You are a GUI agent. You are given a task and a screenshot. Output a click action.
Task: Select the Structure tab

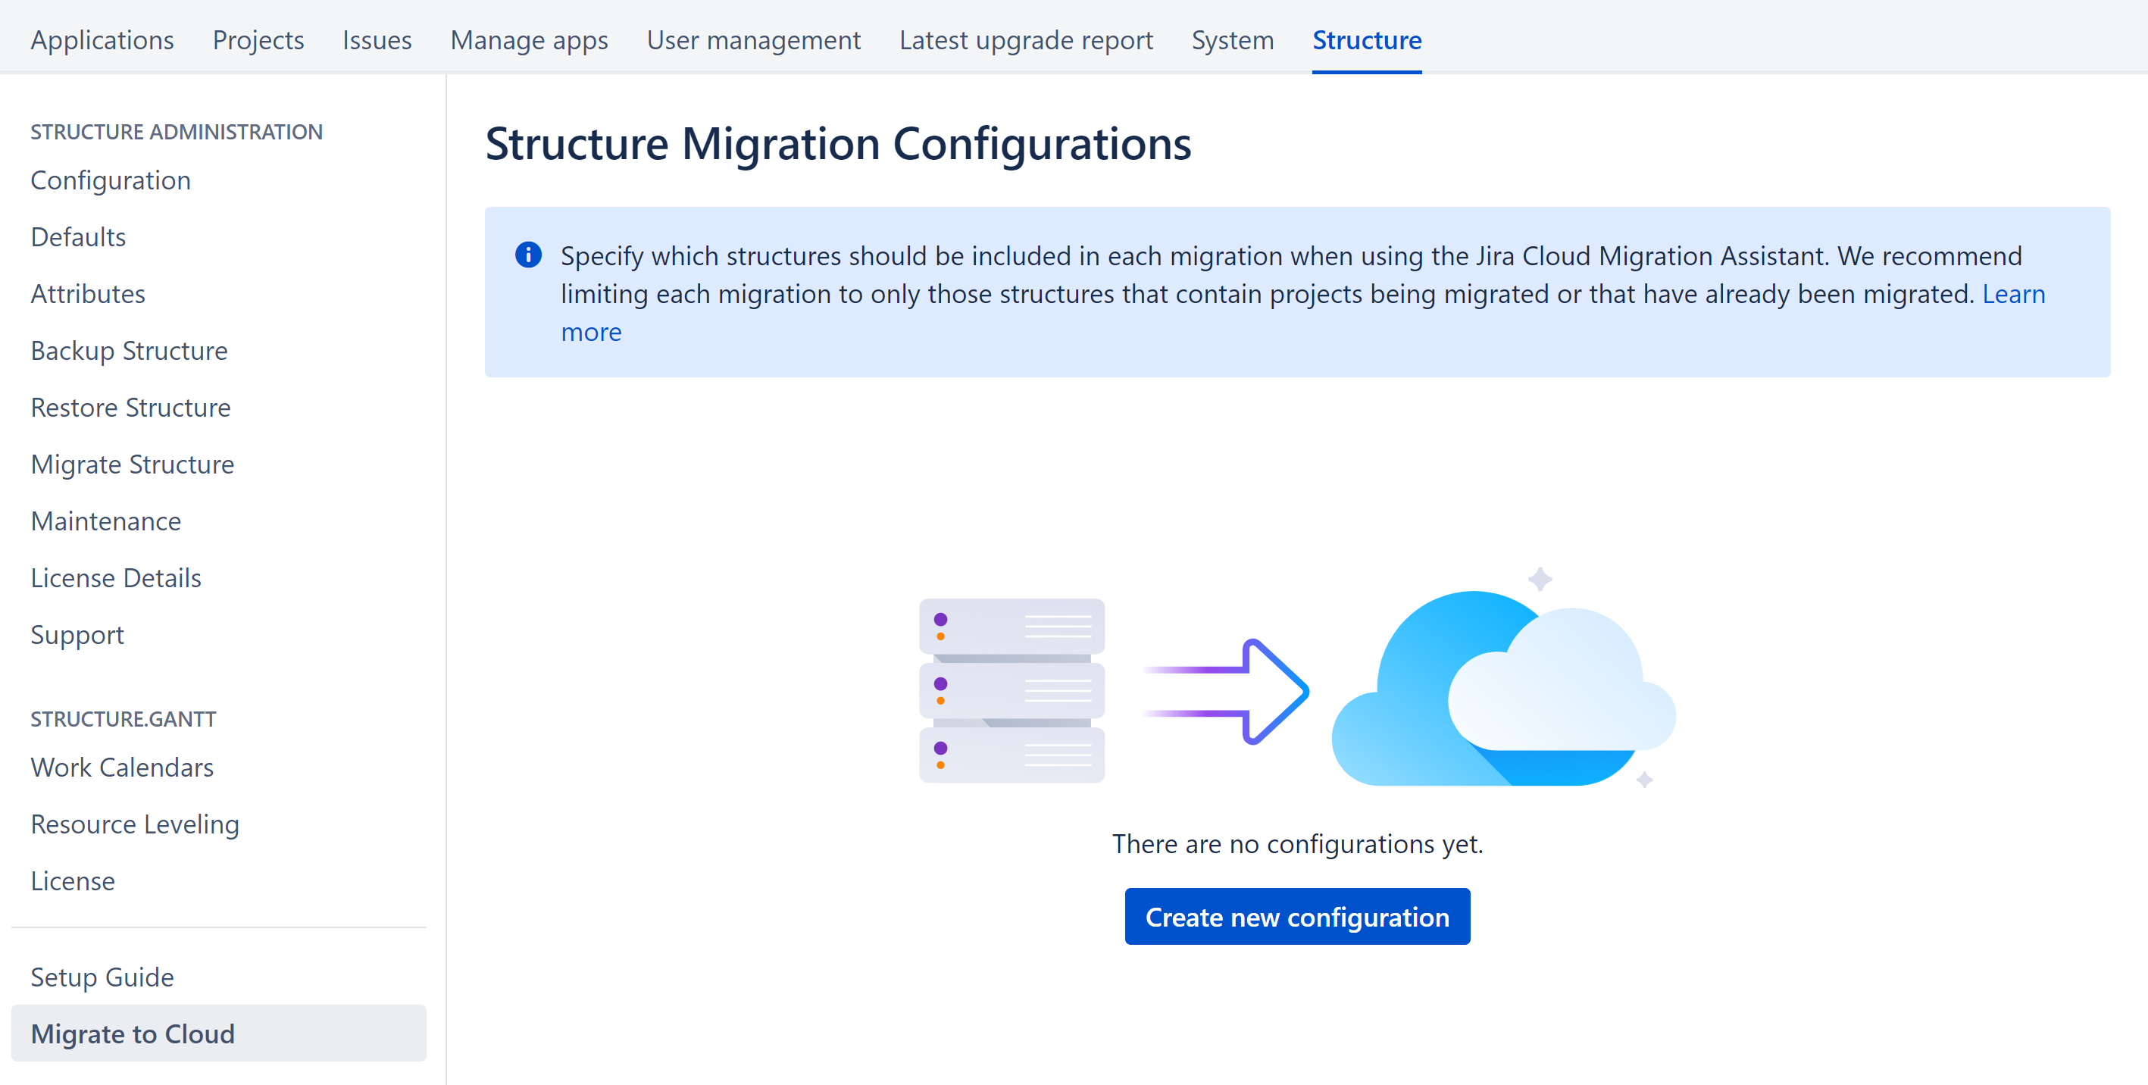(x=1367, y=39)
